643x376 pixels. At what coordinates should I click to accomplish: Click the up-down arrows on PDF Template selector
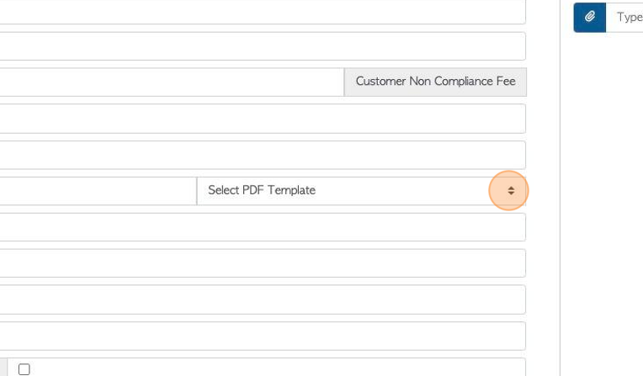[511, 191]
